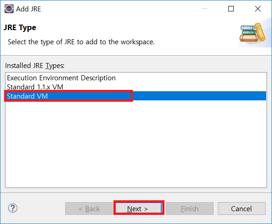Select Execution Environment Description JRE type

click(x=136, y=78)
